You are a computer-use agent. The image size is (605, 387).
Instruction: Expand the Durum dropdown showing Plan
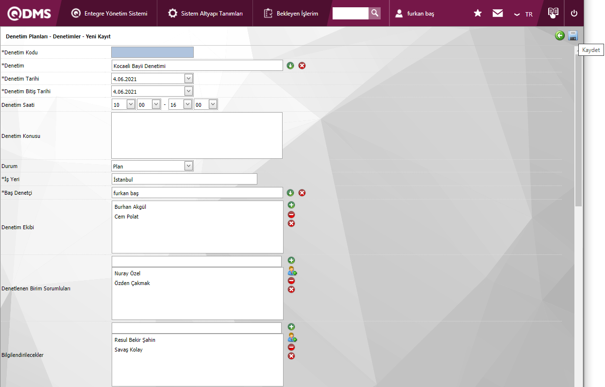click(x=188, y=166)
